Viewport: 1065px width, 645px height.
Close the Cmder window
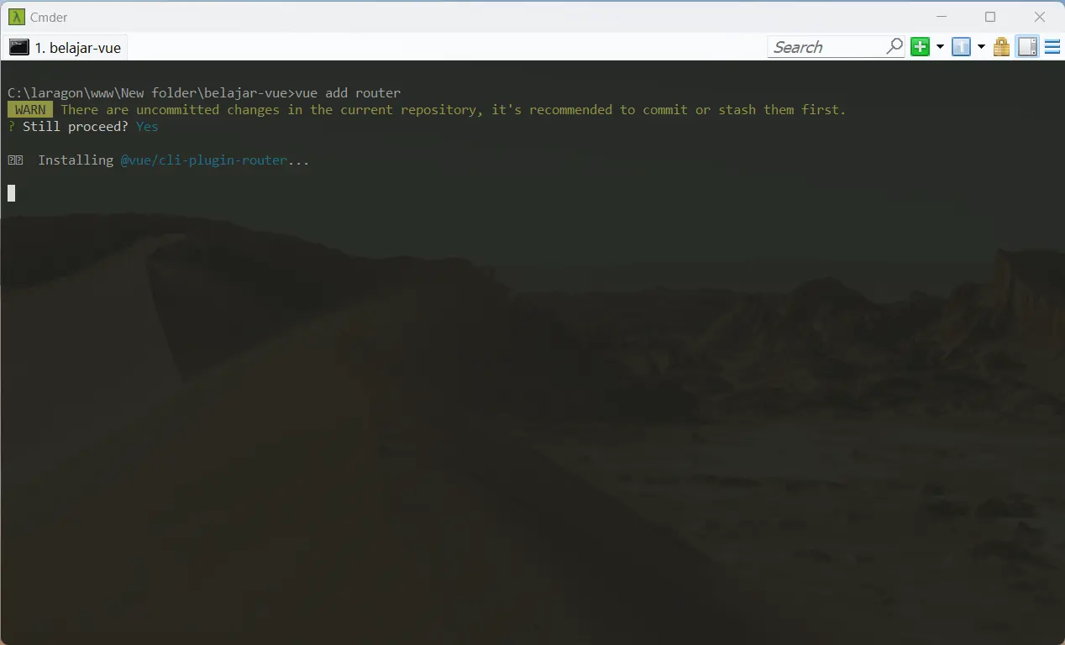coord(1040,17)
